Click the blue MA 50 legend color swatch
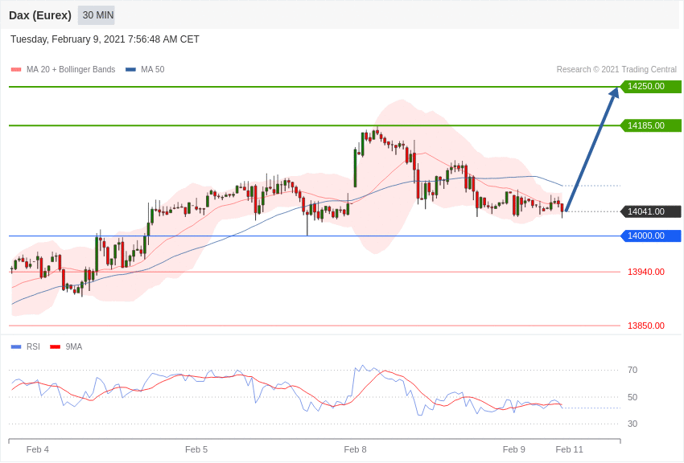The height and width of the screenshot is (463, 684). point(130,69)
